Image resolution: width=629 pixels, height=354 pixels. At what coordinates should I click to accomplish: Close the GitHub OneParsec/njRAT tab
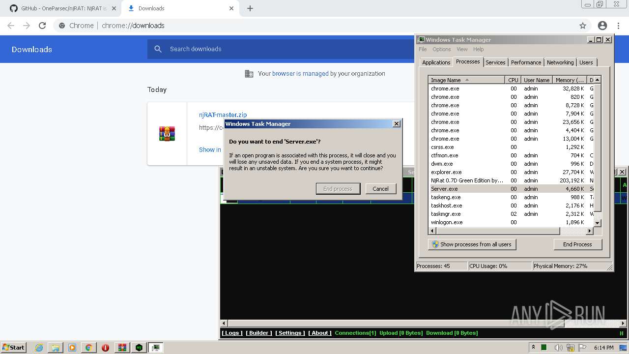click(x=114, y=8)
